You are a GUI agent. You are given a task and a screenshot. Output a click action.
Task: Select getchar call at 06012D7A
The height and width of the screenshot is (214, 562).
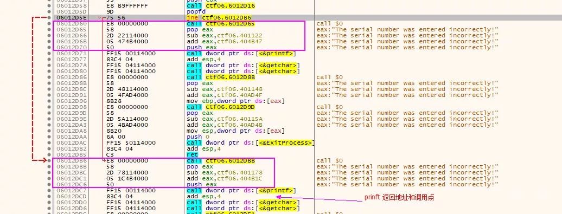pos(243,66)
